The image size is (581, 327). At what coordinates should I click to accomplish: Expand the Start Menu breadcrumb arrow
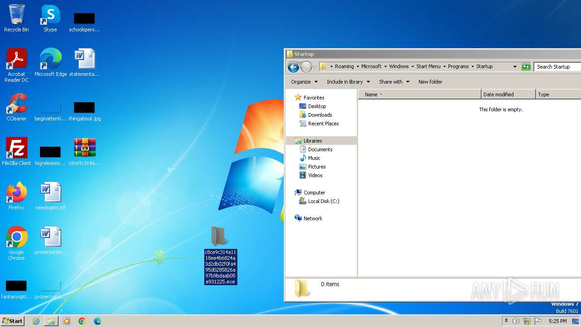coord(444,67)
